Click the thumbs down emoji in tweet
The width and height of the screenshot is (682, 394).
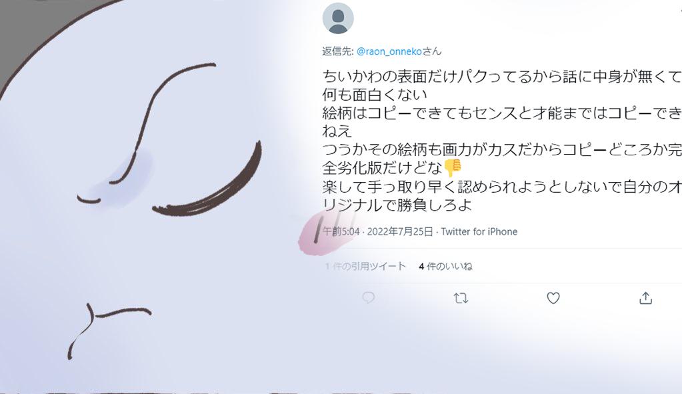click(x=453, y=167)
